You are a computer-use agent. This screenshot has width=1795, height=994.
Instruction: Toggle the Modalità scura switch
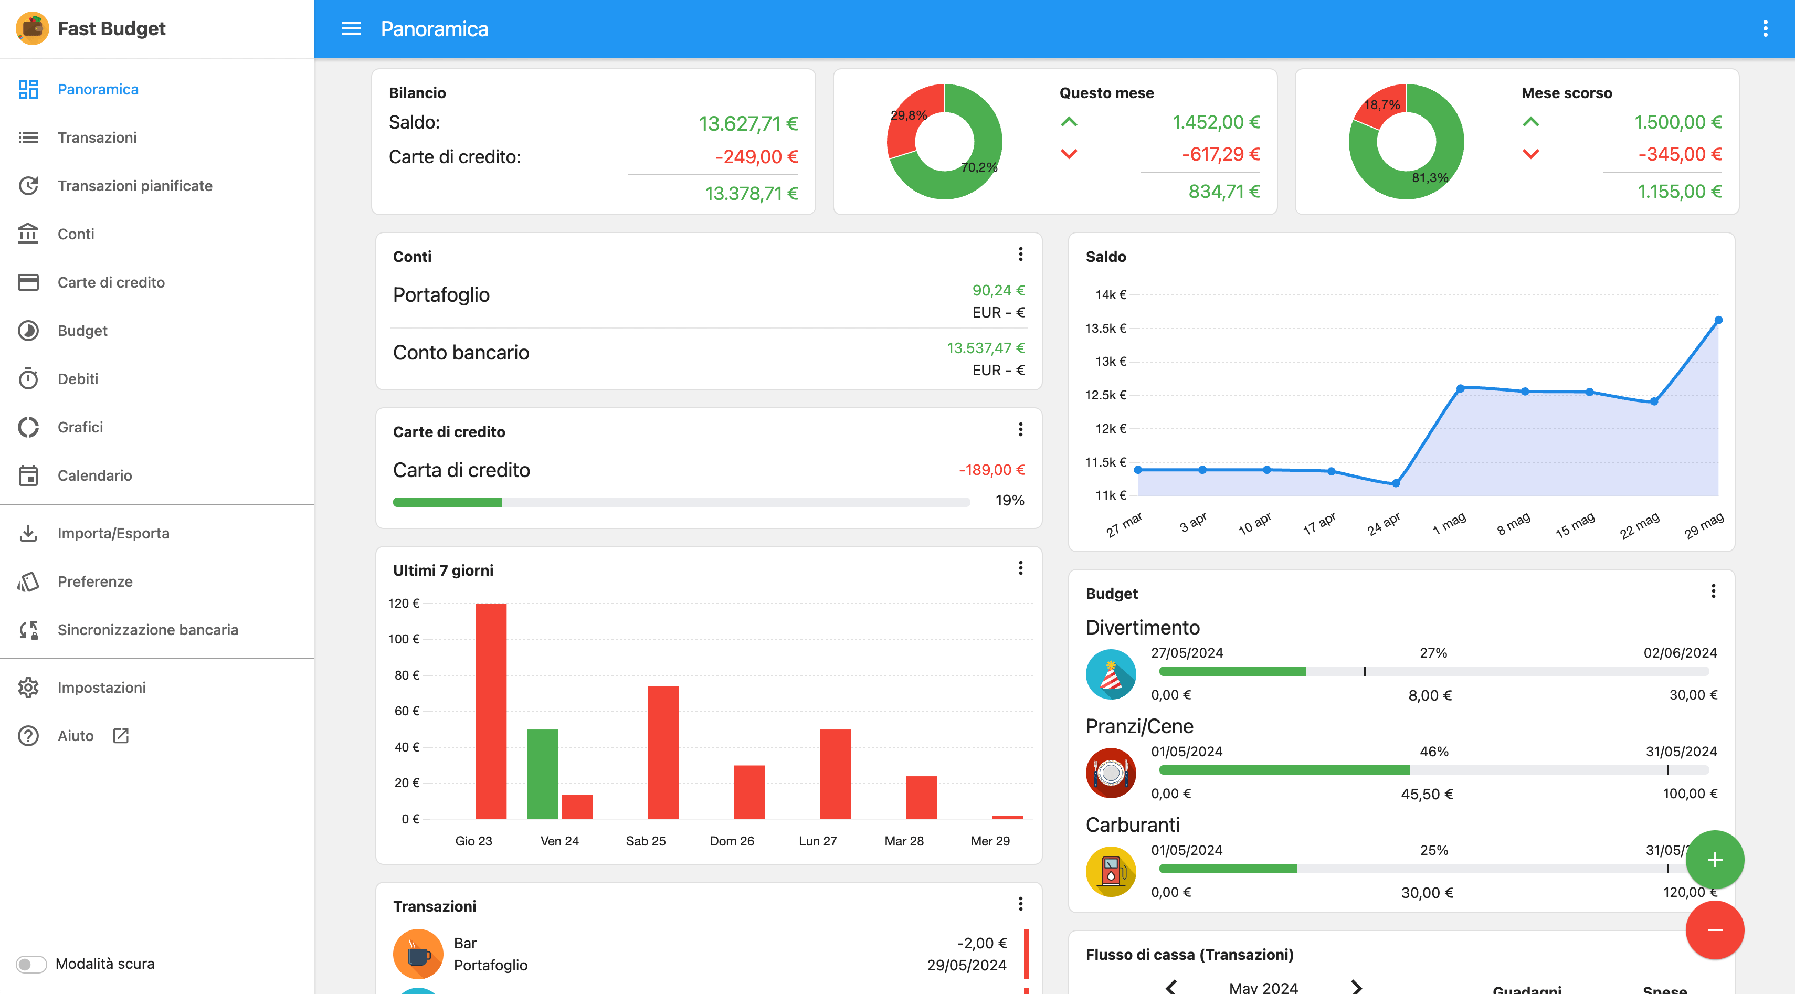coord(31,964)
